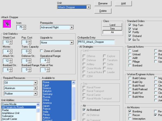Open the Oil required resource dropdown
The height and width of the screenshot is (121, 162).
[35, 83]
